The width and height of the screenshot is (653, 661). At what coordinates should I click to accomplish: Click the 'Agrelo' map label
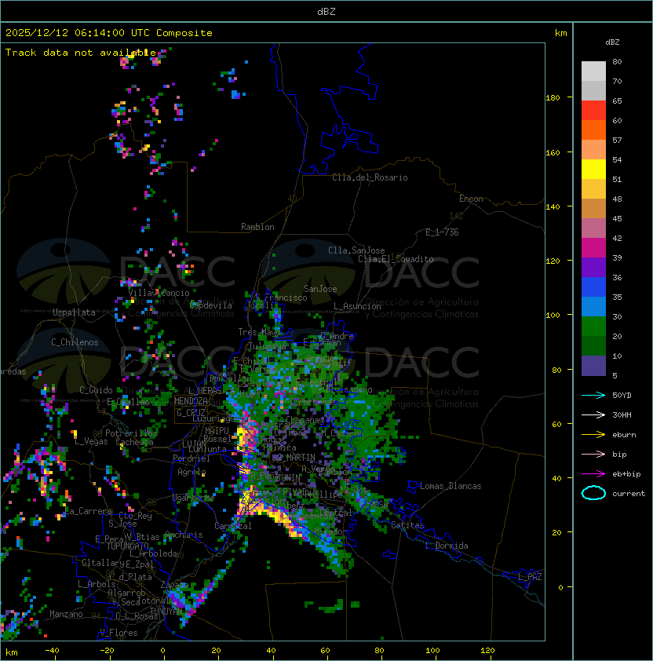tap(192, 472)
